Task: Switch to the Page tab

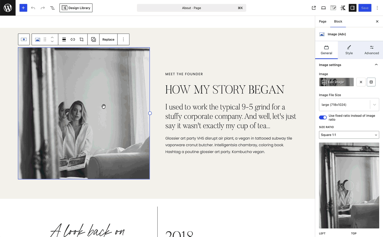Action: [x=323, y=21]
